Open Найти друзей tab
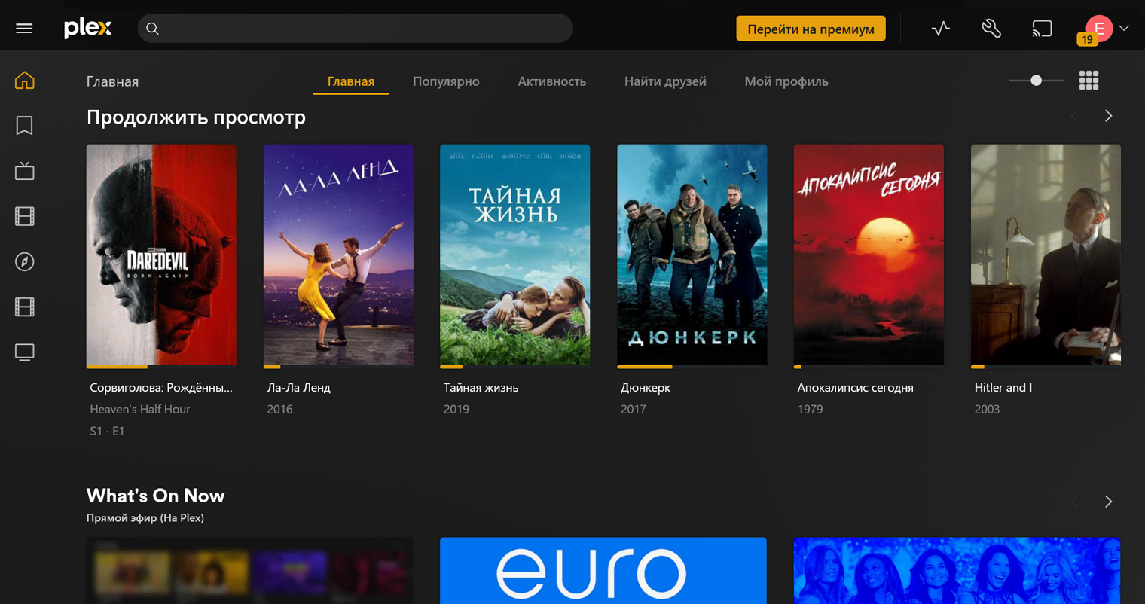 point(665,81)
